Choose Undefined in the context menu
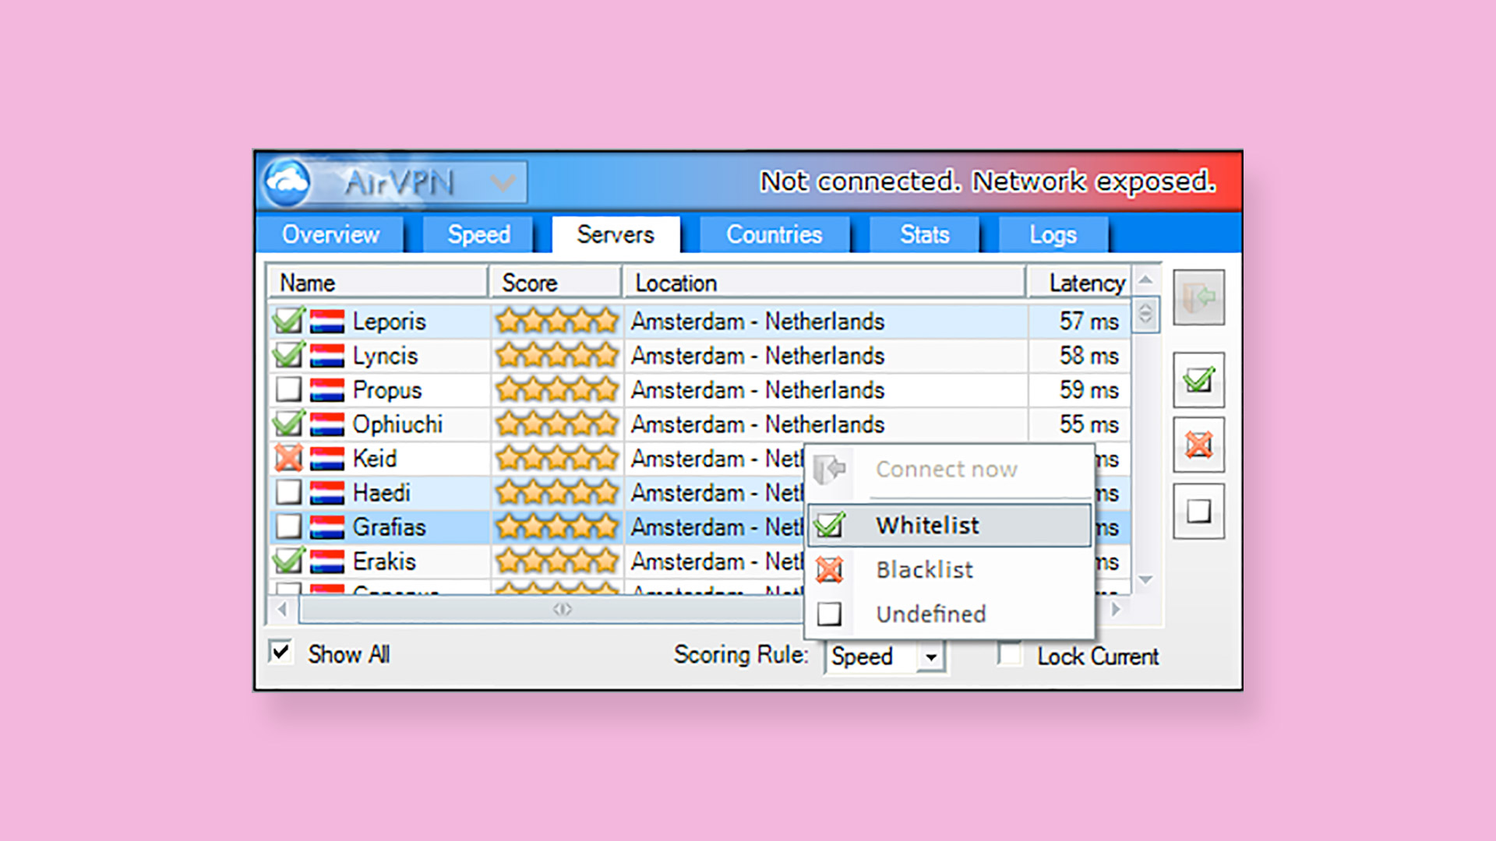The height and width of the screenshot is (841, 1496). (x=950, y=614)
